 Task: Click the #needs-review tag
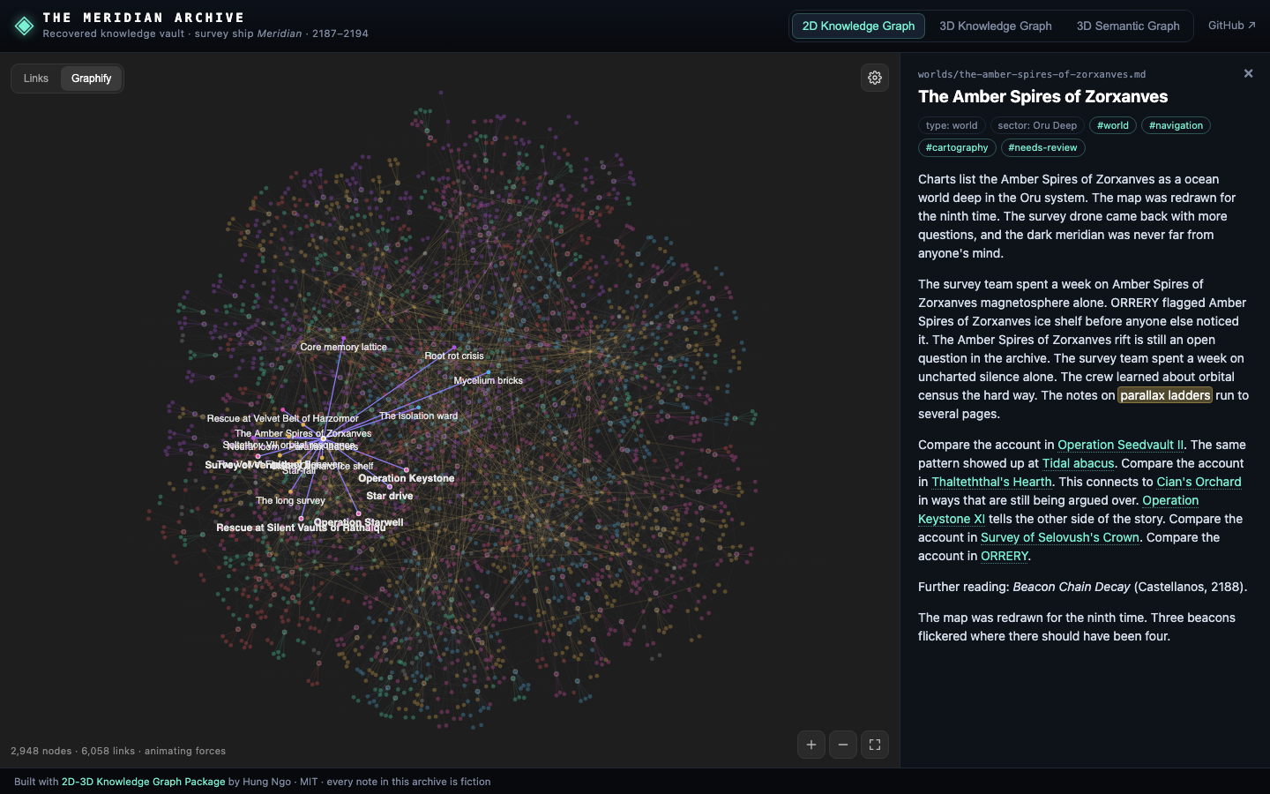(1042, 147)
